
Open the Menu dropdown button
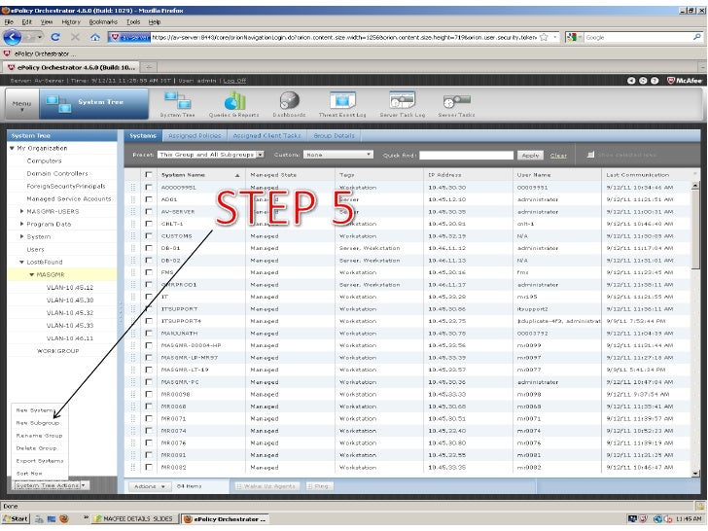pyautogui.click(x=21, y=104)
